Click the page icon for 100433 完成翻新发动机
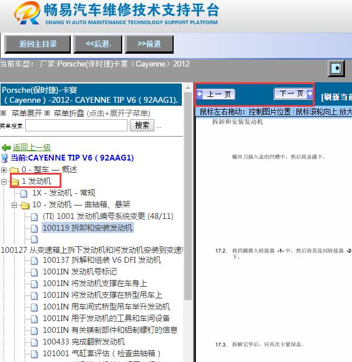Viewport: 352px width, 362px height. pyautogui.click(x=34, y=342)
